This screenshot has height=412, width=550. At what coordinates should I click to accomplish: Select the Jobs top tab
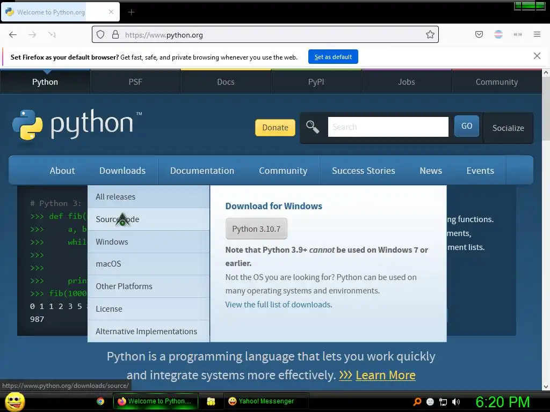click(x=407, y=82)
